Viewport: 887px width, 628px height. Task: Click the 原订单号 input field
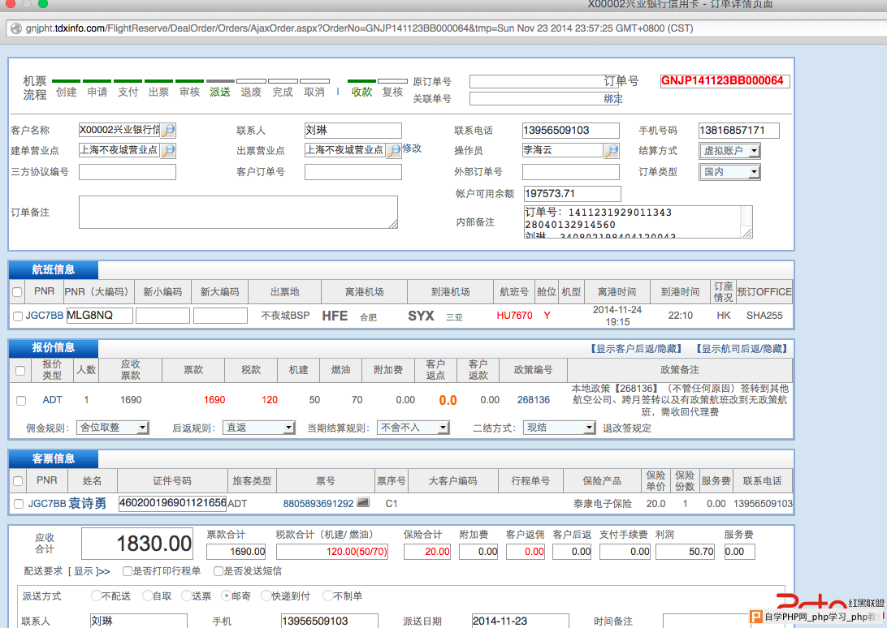[x=546, y=81]
